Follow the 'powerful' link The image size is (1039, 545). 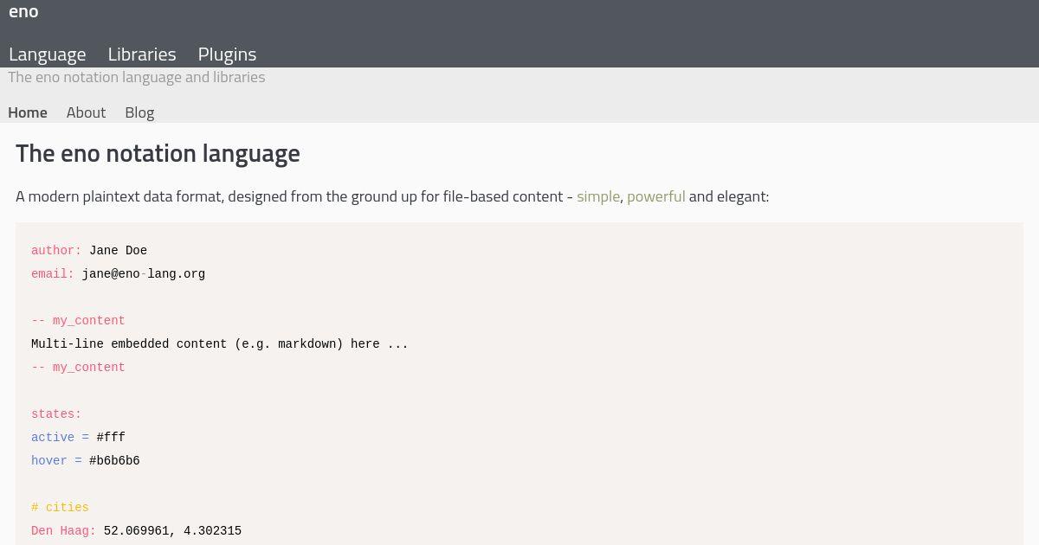(655, 196)
